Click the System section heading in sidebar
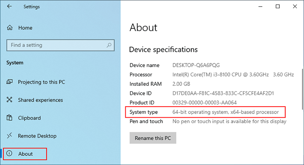The image size is (304, 165). (15, 63)
